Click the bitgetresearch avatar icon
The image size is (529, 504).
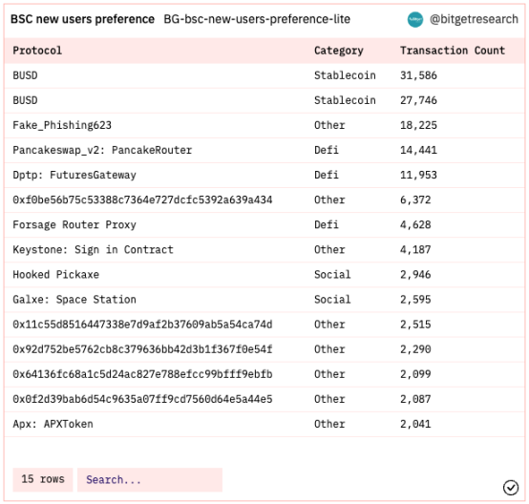(x=415, y=19)
